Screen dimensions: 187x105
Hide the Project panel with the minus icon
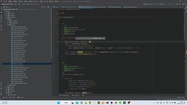tap(51, 7)
